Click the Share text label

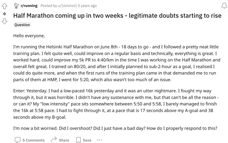coord(64,140)
